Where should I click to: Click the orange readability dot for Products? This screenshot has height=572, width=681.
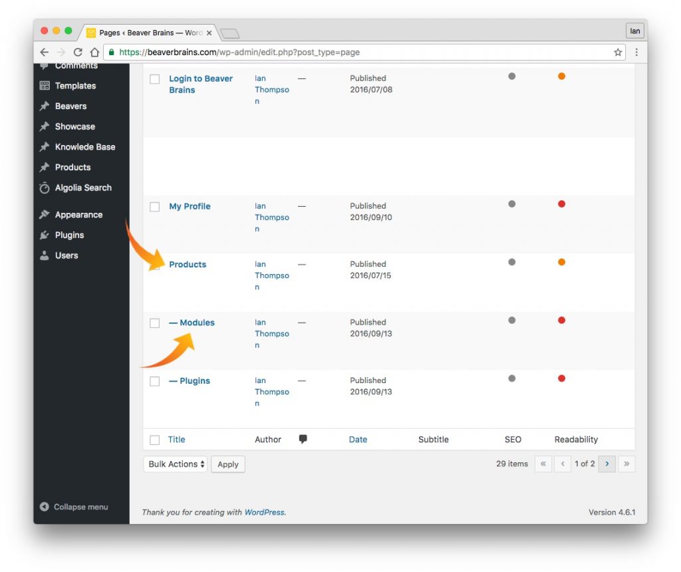561,262
